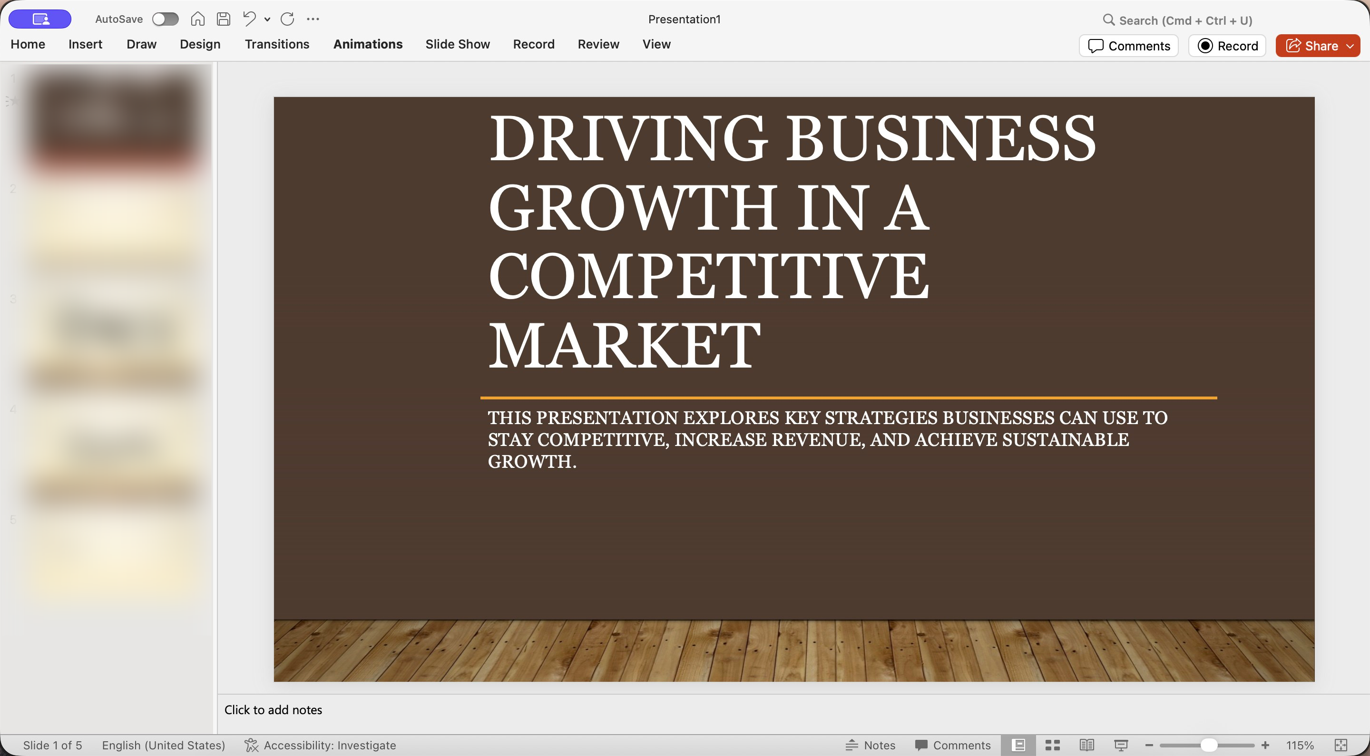This screenshot has width=1370, height=756.
Task: Click the Redo icon
Action: [287, 19]
